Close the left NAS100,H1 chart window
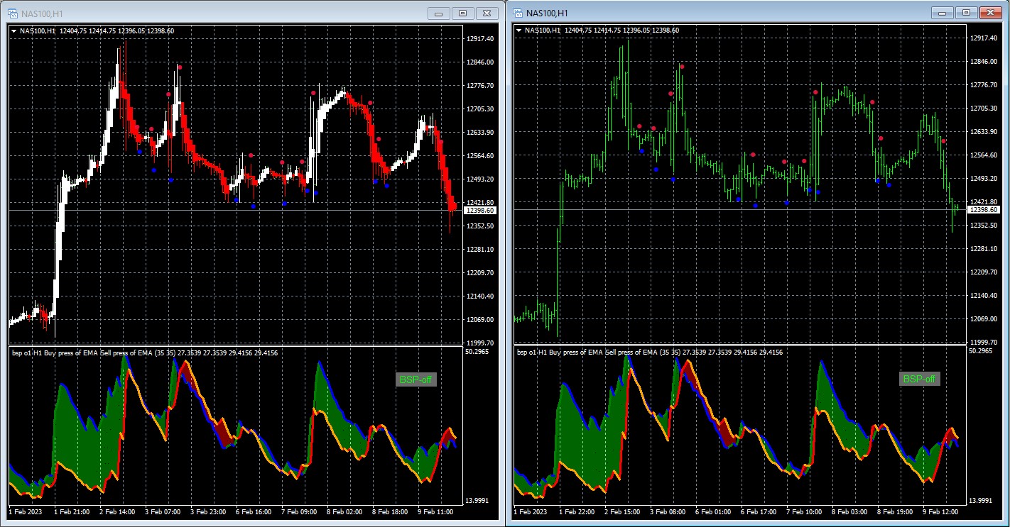1010x527 pixels. pyautogui.click(x=487, y=13)
